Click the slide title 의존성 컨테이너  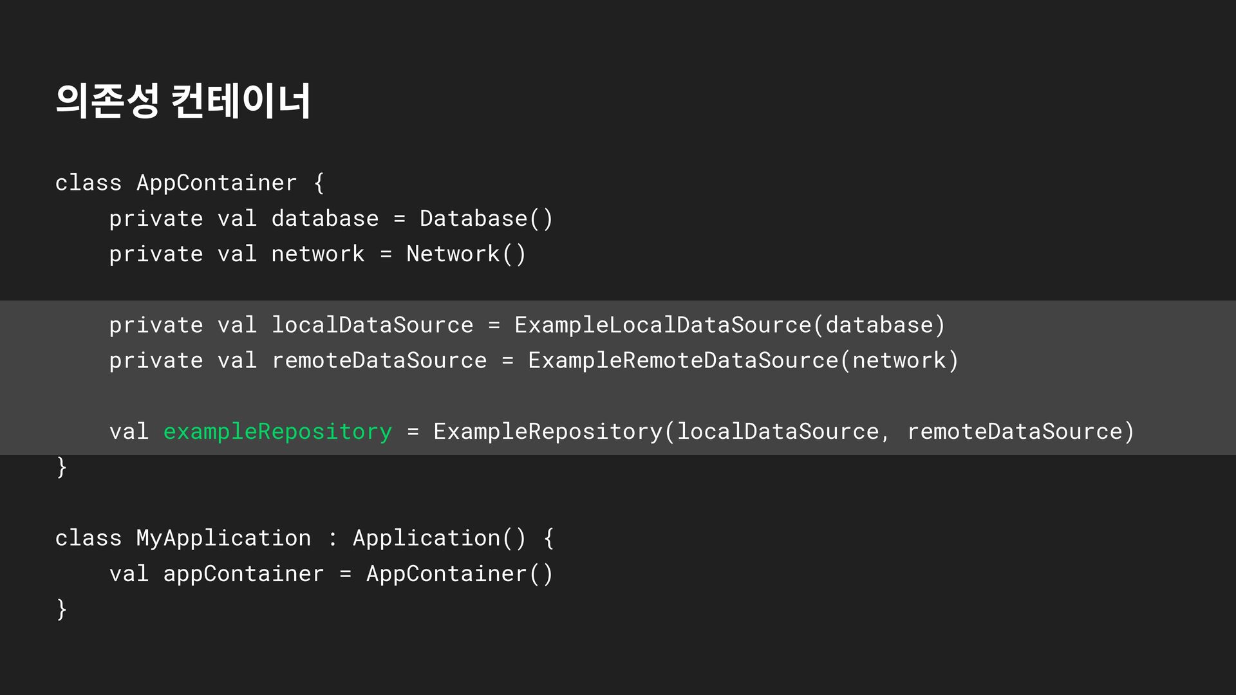click(x=183, y=100)
